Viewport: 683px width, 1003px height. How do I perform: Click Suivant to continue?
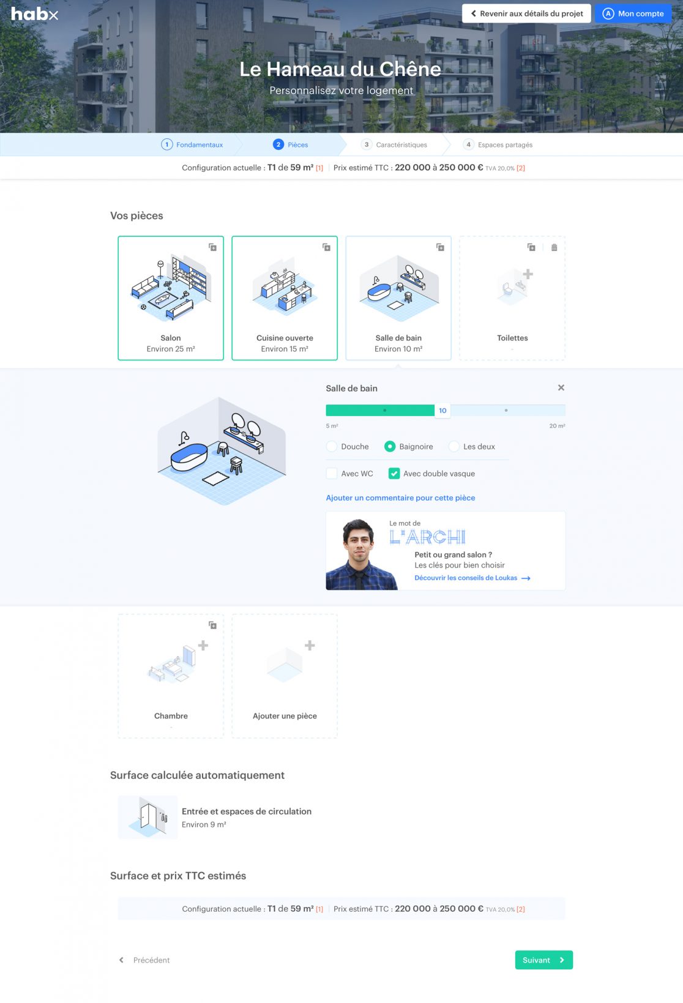coord(543,960)
